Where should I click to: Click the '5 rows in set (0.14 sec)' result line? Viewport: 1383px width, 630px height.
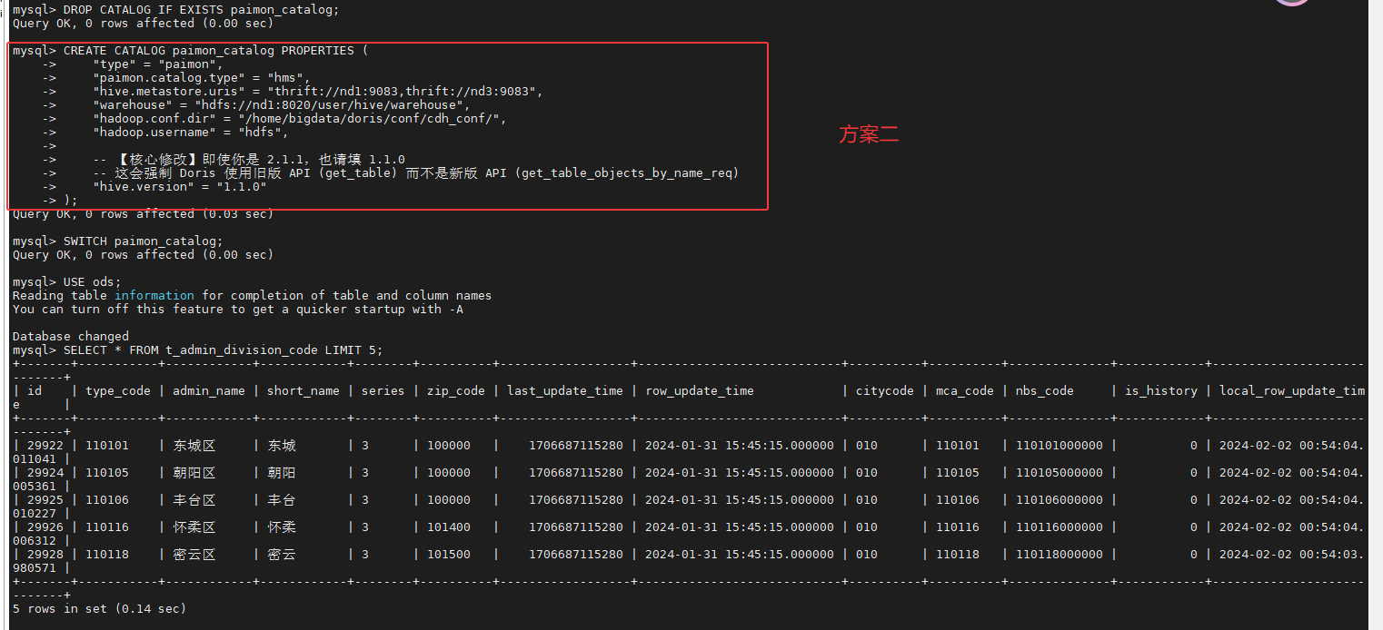(x=99, y=609)
